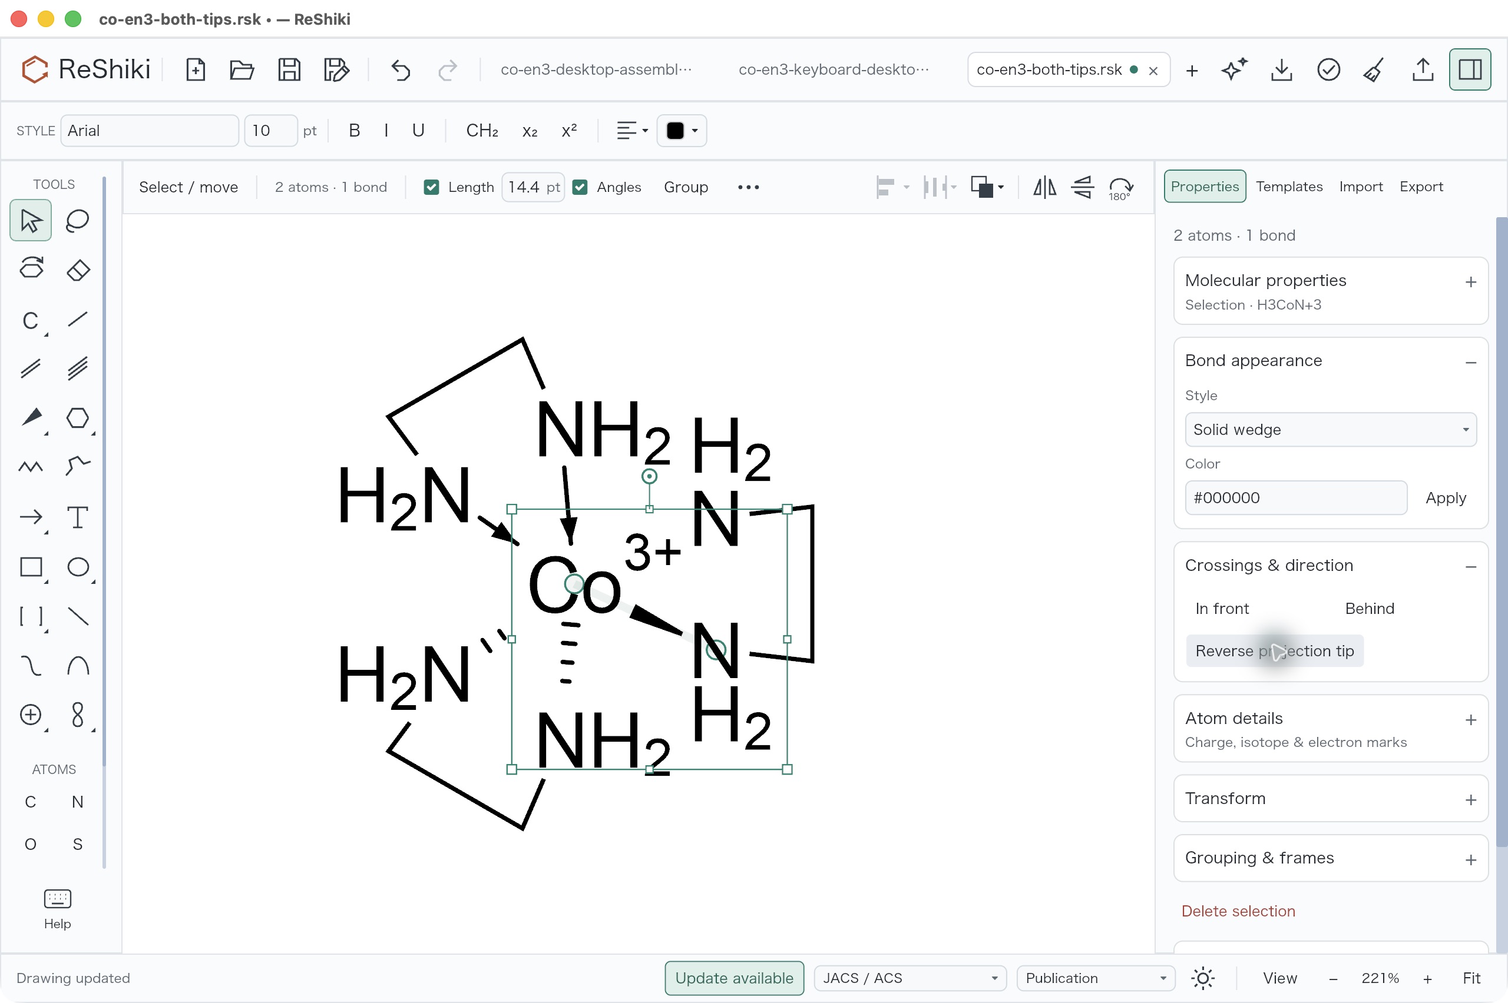Pick the brackets tool
Image resolution: width=1508 pixels, height=1003 pixels.
31,616
